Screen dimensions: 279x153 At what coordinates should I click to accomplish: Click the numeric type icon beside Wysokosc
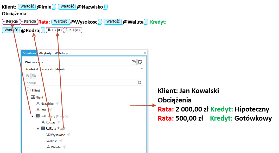click(x=48, y=135)
